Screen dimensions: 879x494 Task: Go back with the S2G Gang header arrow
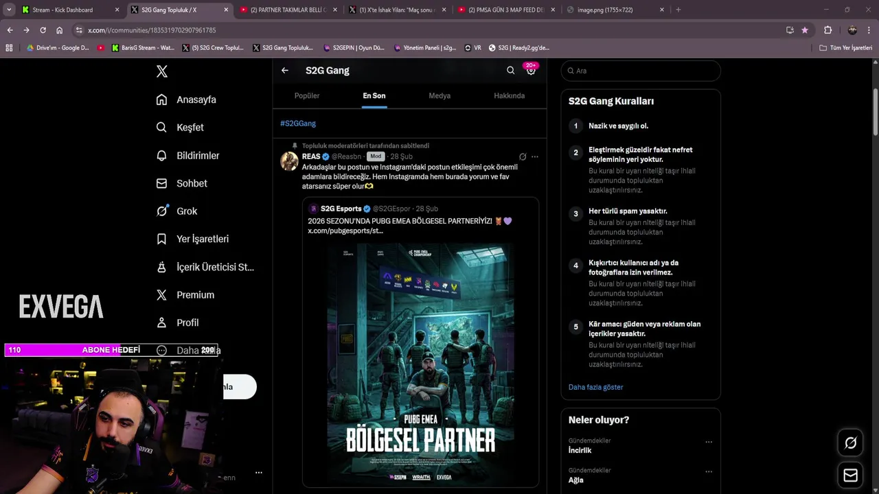coord(285,70)
